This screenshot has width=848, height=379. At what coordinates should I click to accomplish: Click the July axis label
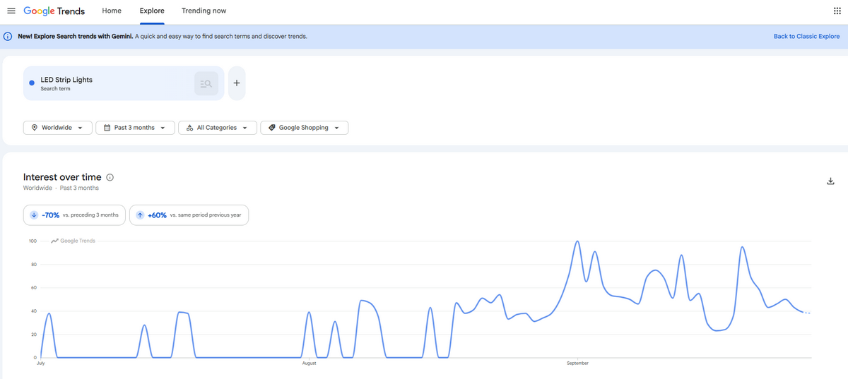coord(41,363)
